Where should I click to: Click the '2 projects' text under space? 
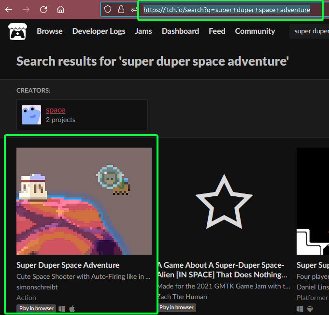click(x=61, y=120)
